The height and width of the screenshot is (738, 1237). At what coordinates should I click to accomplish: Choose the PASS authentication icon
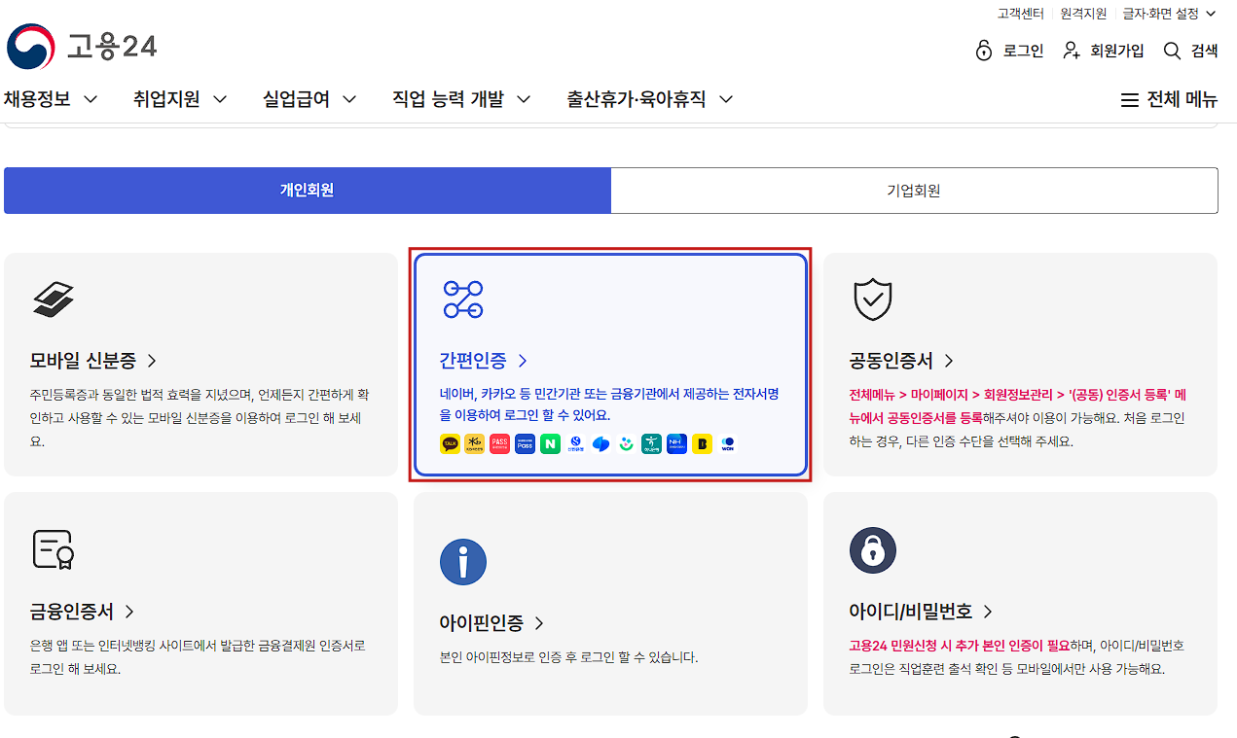click(499, 444)
